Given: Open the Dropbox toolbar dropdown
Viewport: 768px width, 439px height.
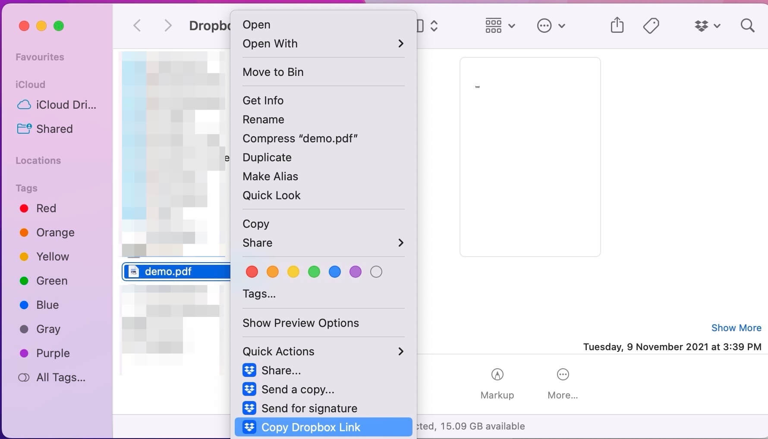Looking at the screenshot, I should click(x=707, y=26).
